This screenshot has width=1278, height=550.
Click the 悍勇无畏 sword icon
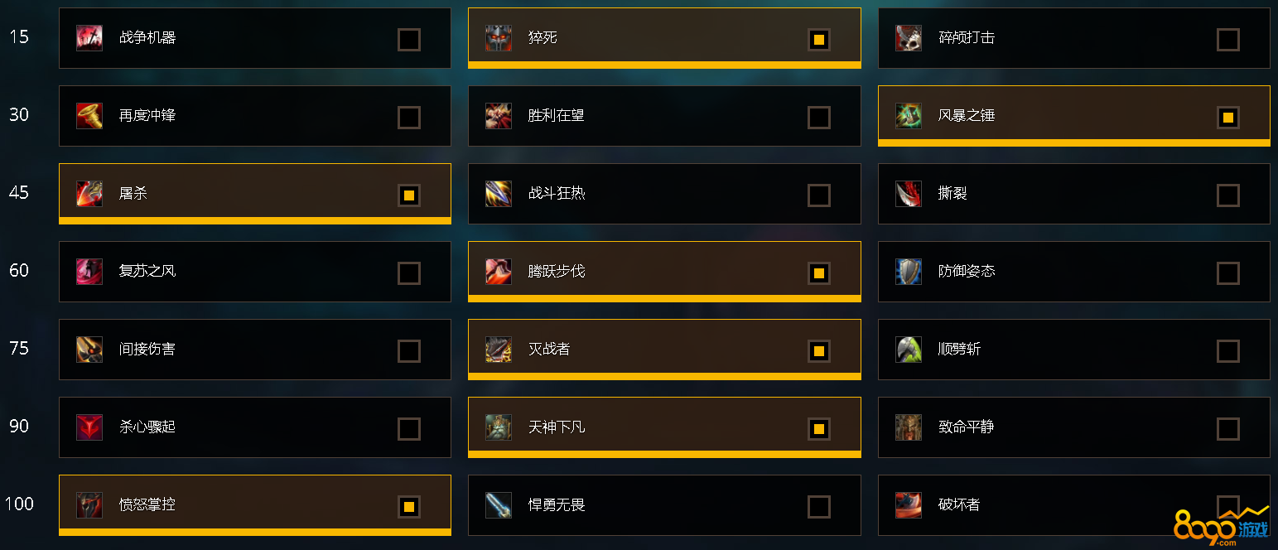[x=499, y=505]
